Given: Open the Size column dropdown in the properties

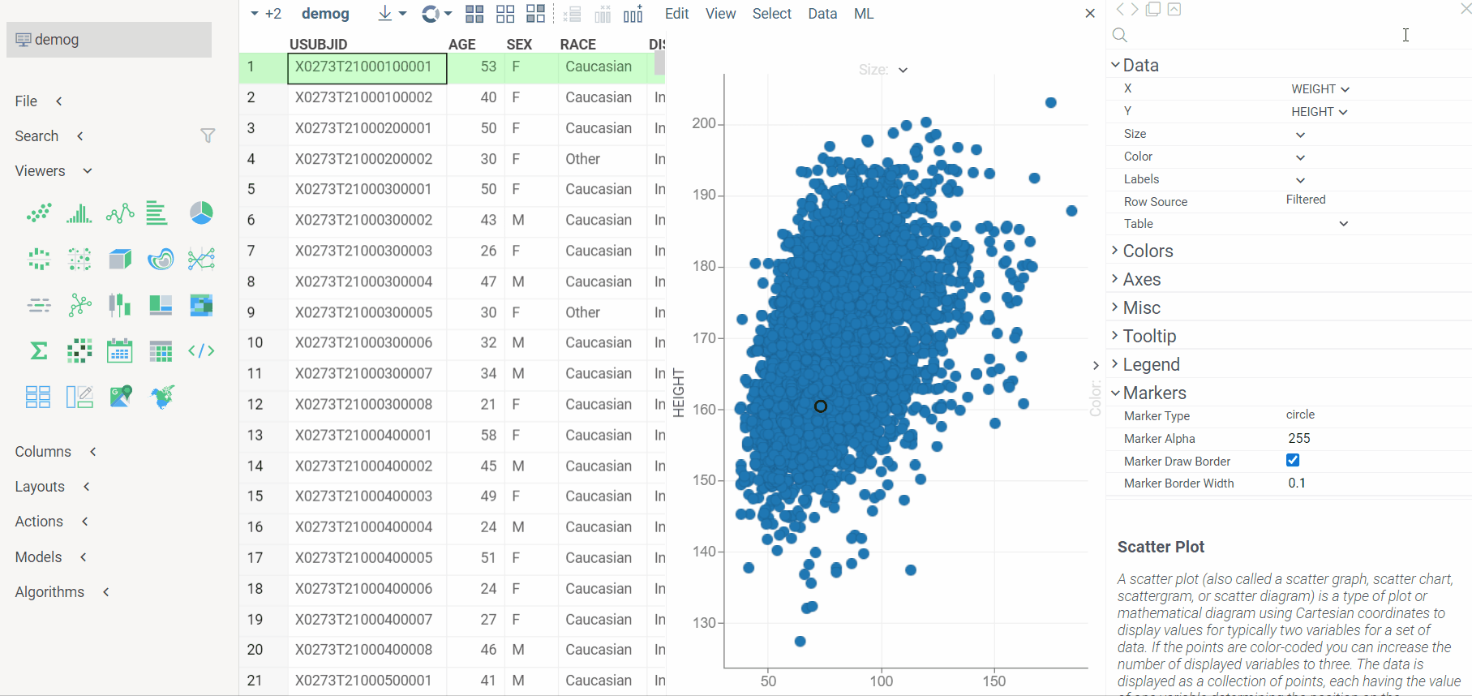Looking at the screenshot, I should click(x=1300, y=135).
